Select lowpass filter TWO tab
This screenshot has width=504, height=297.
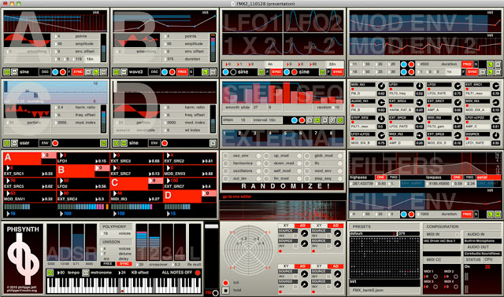pos(469,177)
